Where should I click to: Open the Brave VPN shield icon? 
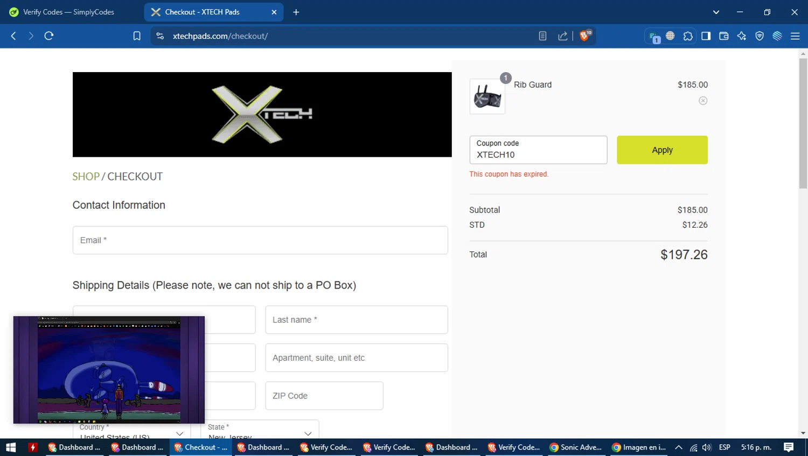tap(760, 36)
